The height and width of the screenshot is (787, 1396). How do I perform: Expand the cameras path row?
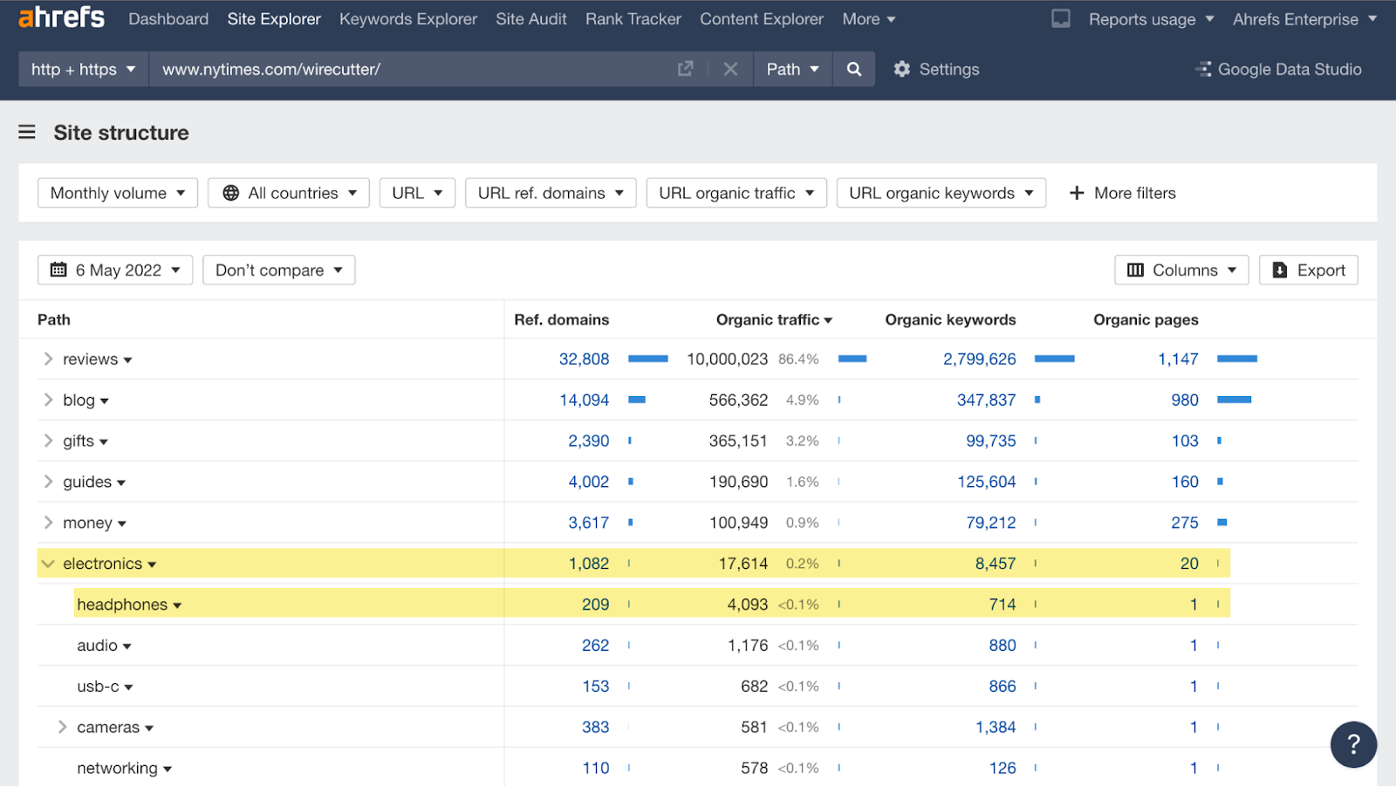click(62, 727)
